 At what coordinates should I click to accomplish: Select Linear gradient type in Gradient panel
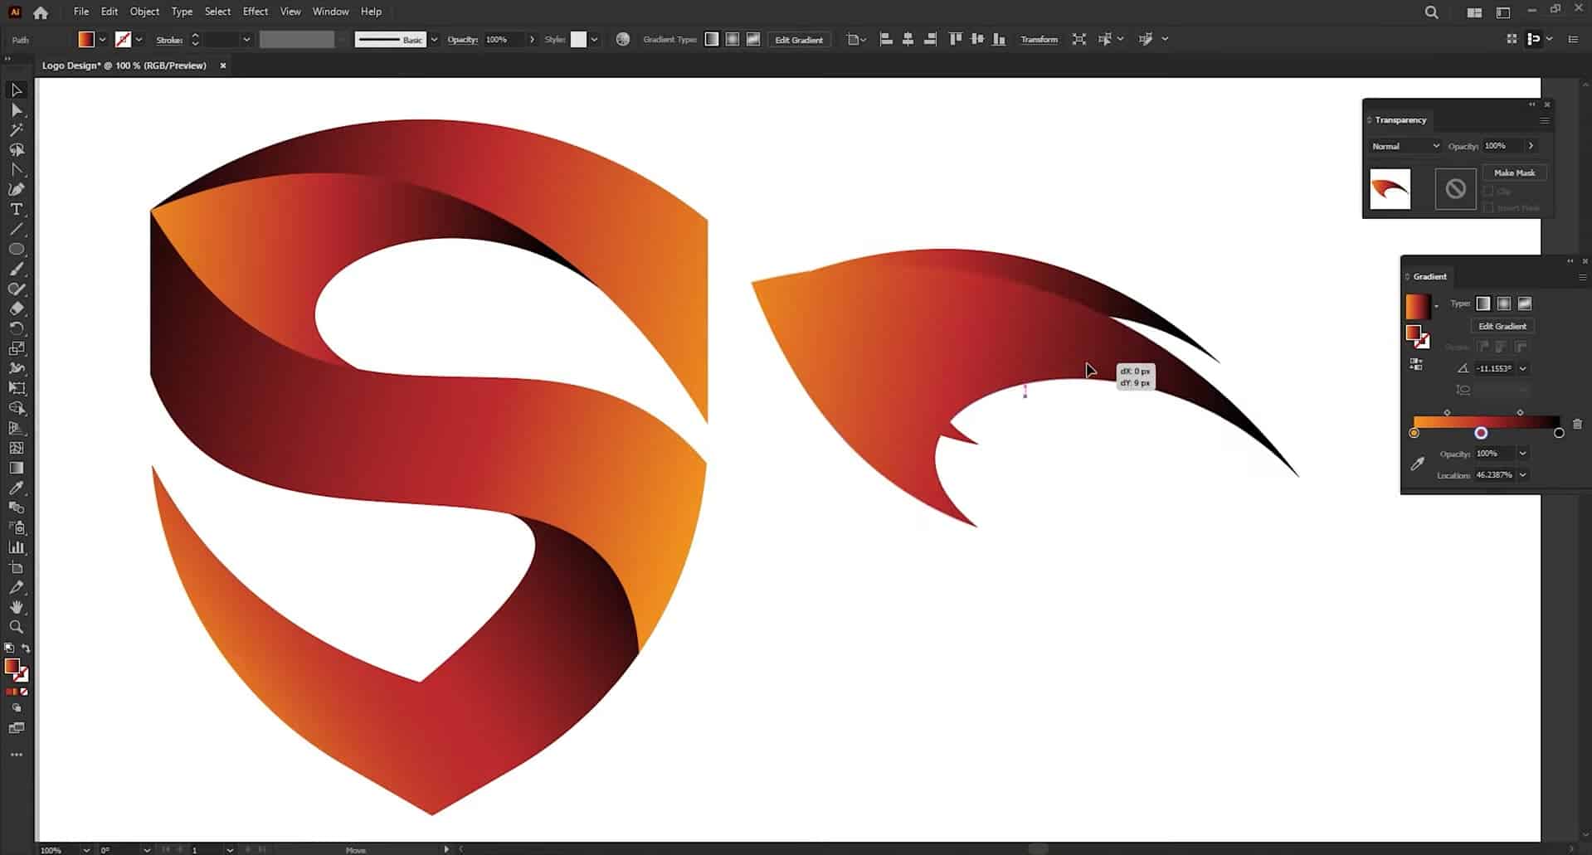1483,304
